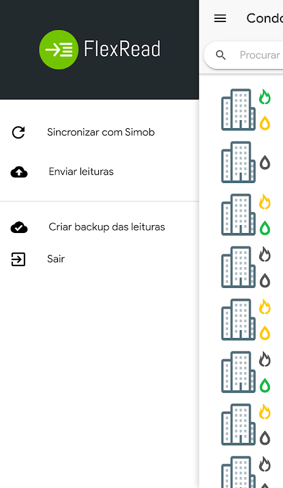Click first building's yellow water drop icon
283x488 pixels.
tap(265, 123)
